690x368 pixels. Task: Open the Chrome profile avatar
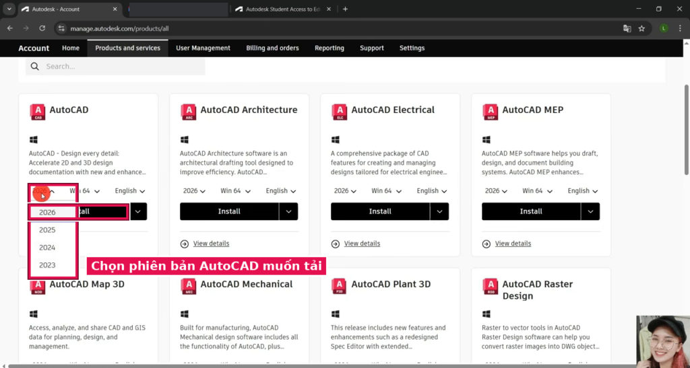coord(664,28)
